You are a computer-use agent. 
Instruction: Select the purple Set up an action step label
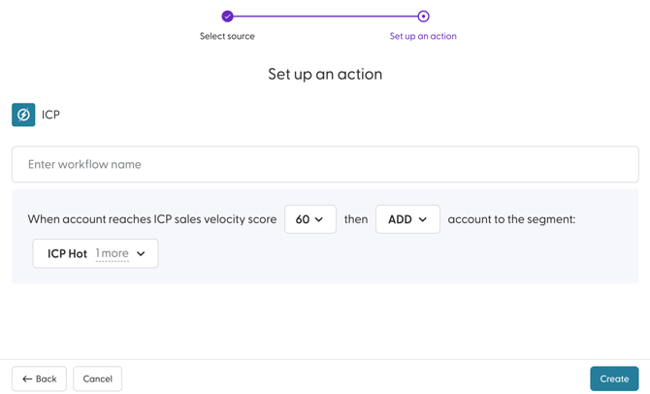coord(423,36)
